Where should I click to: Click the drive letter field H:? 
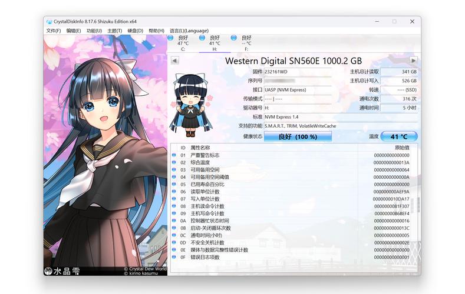coord(298,108)
